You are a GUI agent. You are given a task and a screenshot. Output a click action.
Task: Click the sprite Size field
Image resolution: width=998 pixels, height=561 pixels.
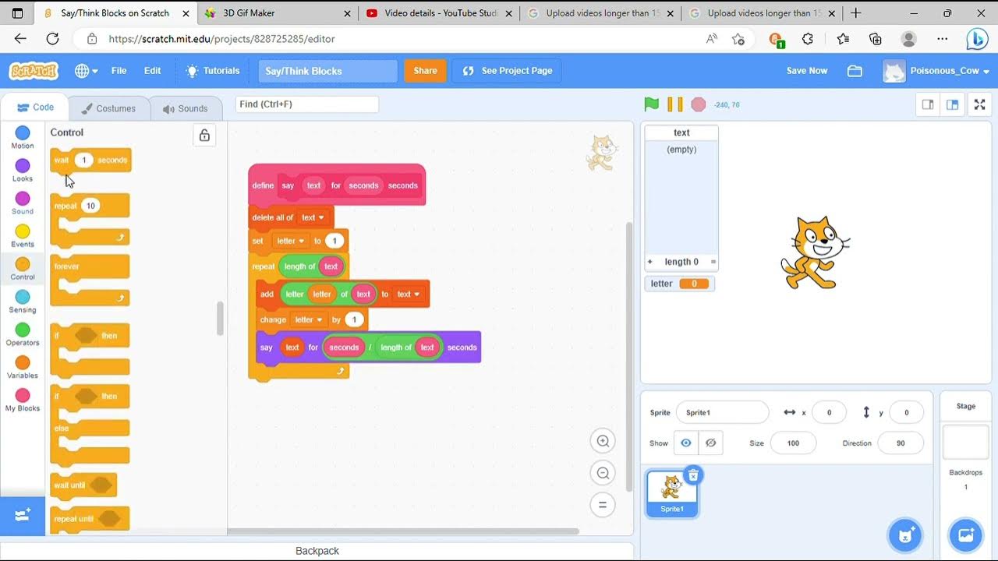point(793,443)
